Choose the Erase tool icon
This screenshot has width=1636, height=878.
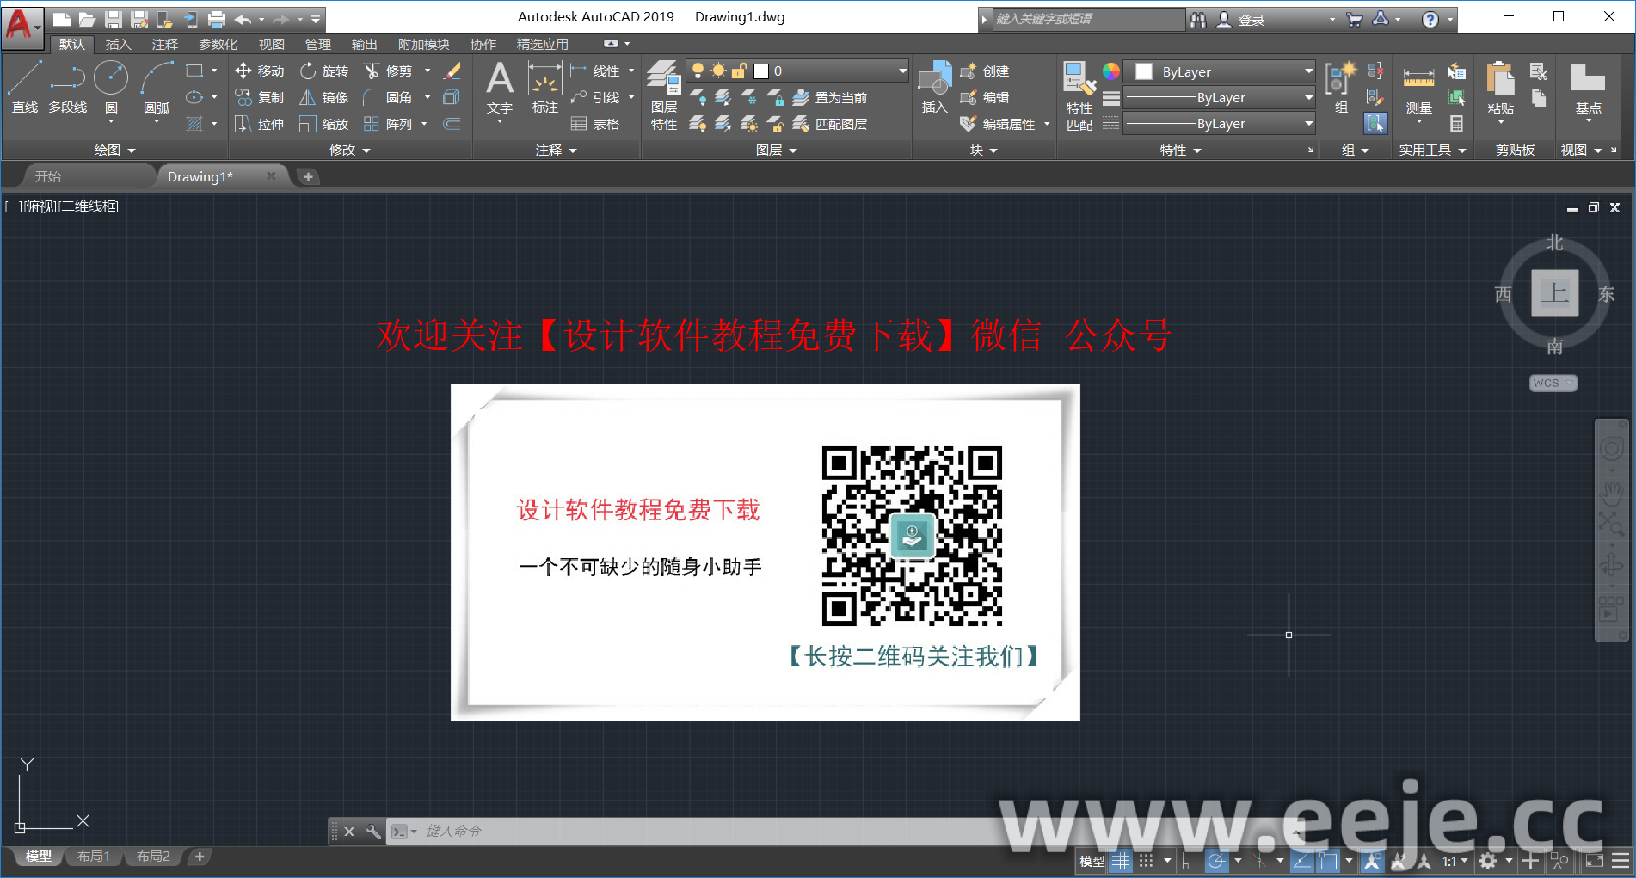tap(452, 71)
